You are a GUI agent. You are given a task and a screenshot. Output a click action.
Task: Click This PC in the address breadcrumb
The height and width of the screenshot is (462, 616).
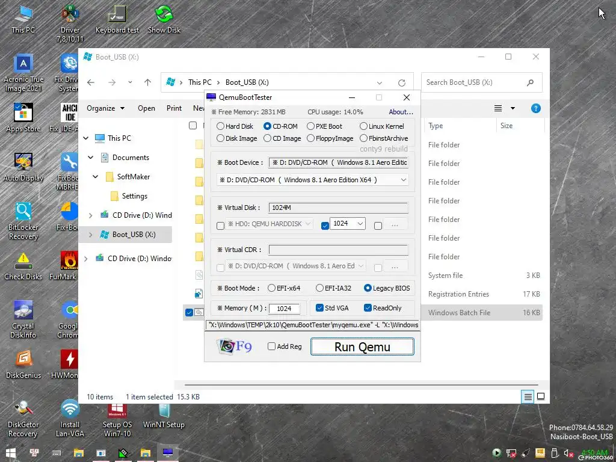(200, 82)
